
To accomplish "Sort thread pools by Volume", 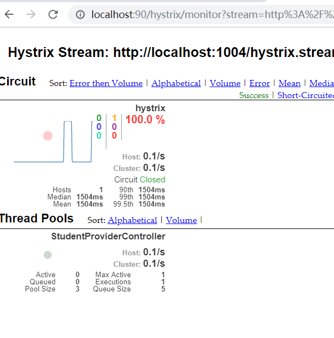I will click(181, 220).
